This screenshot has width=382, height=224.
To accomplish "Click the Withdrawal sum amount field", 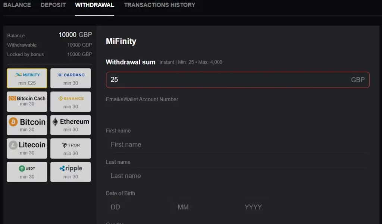I will pyautogui.click(x=238, y=80).
